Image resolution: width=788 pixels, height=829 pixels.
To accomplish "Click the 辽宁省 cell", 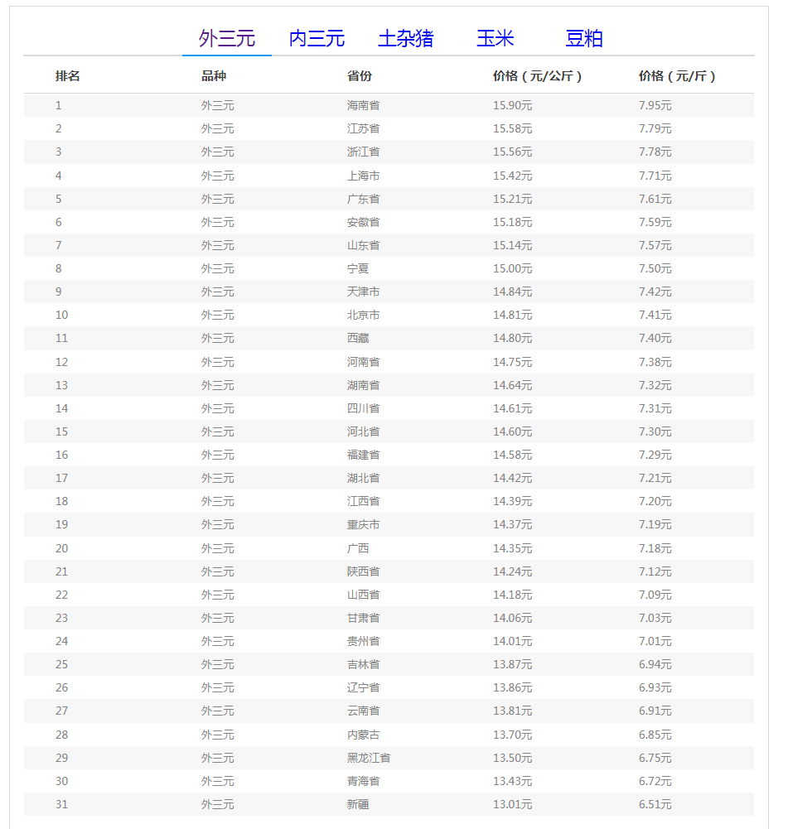I will 363,688.
